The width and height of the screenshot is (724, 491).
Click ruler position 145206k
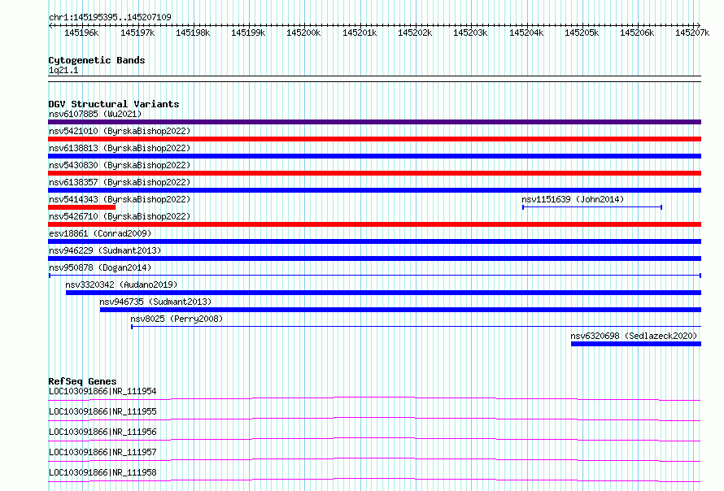637,33
